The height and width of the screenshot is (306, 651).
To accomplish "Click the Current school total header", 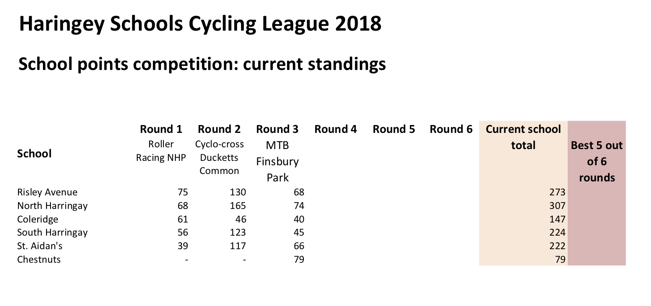I will (523, 137).
